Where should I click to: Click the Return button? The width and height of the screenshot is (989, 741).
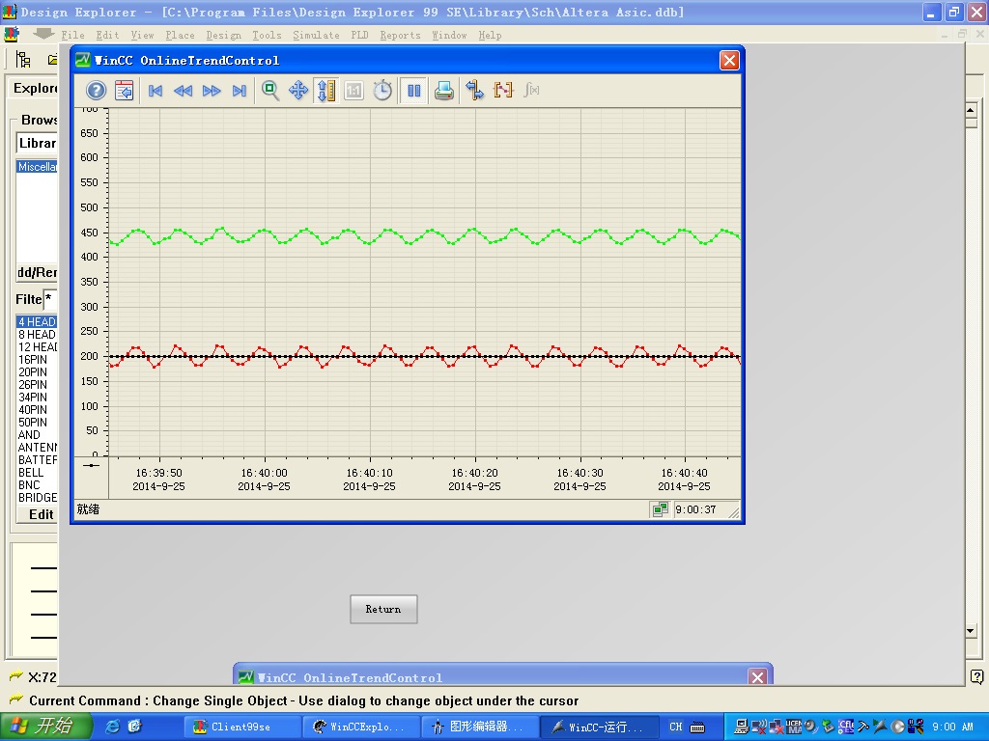click(x=383, y=610)
